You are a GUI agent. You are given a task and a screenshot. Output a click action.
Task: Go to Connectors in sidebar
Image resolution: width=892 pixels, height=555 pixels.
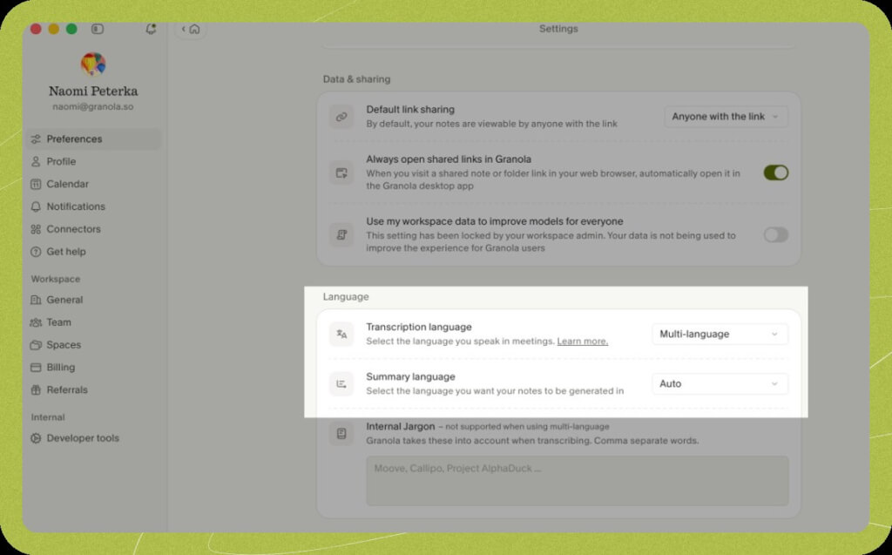click(94, 229)
